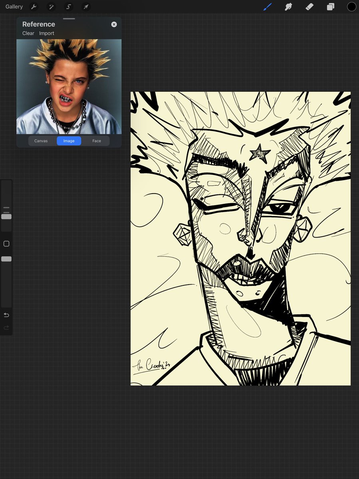
Task: Open the black color swatch picker
Action: [351, 7]
